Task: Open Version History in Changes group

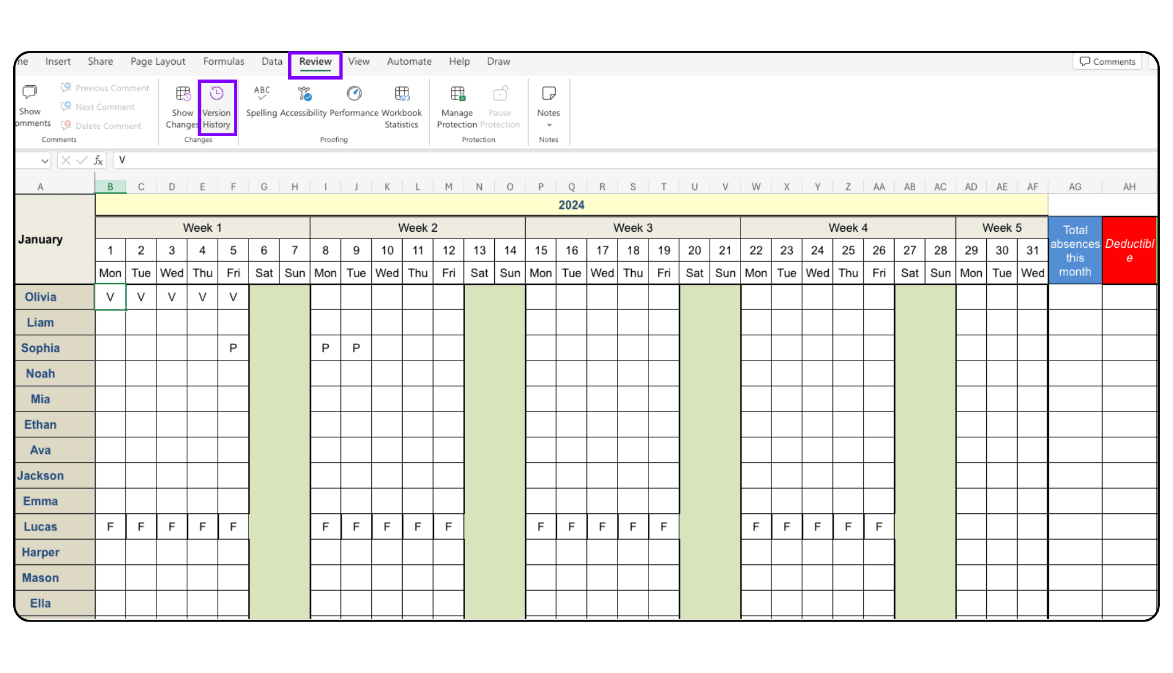Action: point(217,108)
